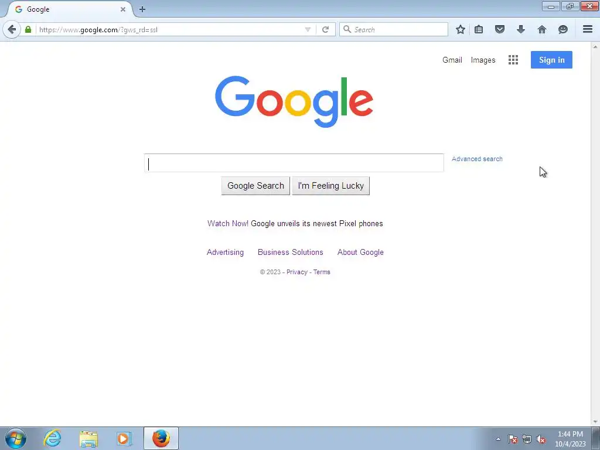Restore down the Firefox window

tap(570, 6)
